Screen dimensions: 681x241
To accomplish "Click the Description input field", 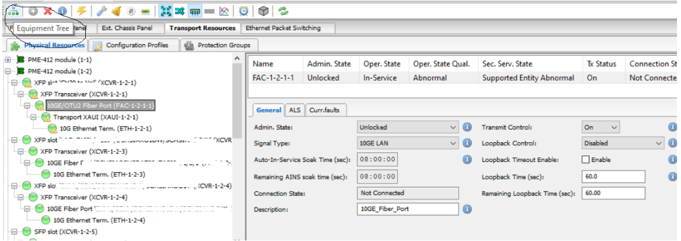I will pyautogui.click(x=408, y=209).
